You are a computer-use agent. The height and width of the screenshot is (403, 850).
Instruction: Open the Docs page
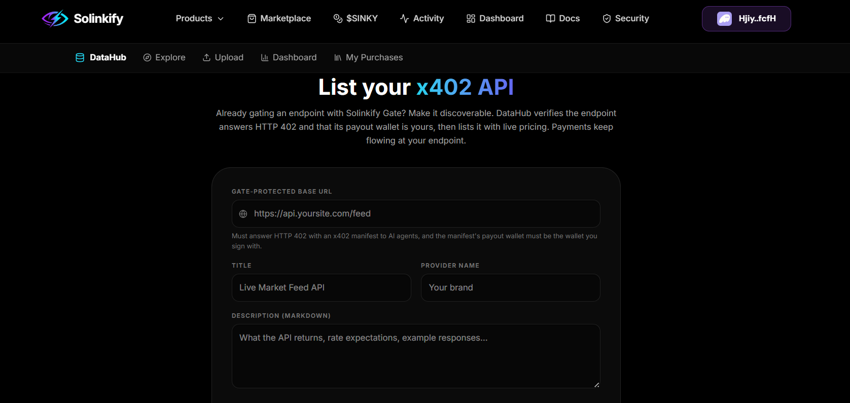563,18
